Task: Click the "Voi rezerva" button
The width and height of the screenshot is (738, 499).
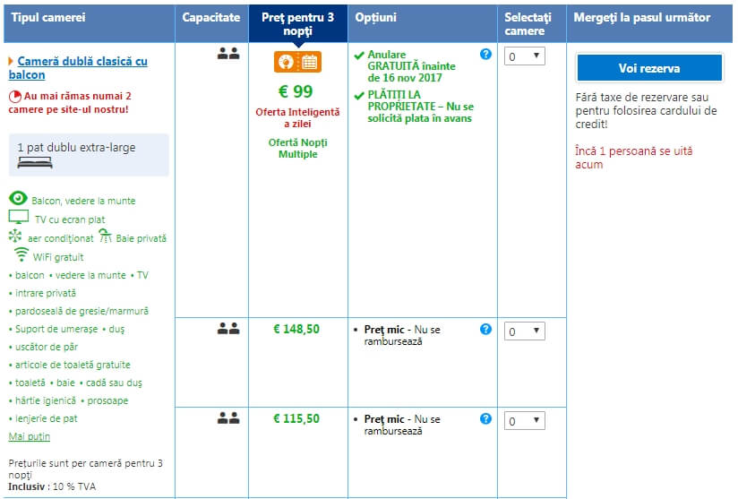Action: 649,68
